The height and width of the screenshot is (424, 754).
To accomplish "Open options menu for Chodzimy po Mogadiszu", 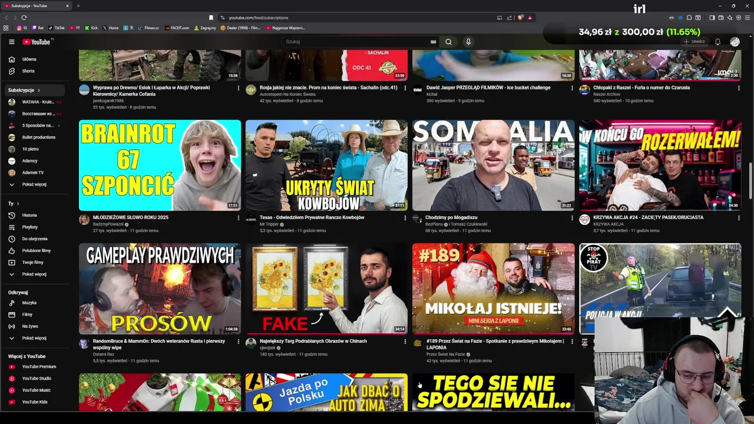I will [571, 218].
